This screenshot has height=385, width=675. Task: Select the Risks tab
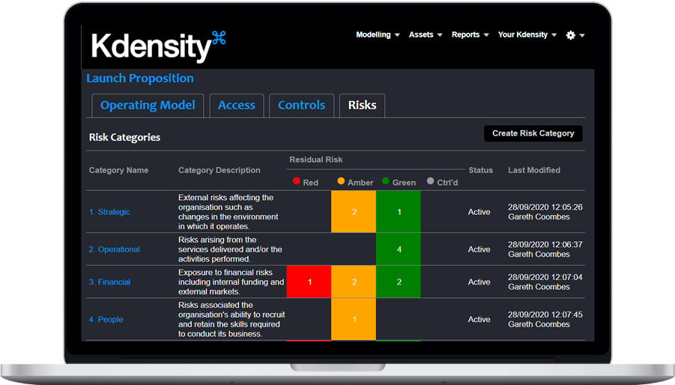362,106
